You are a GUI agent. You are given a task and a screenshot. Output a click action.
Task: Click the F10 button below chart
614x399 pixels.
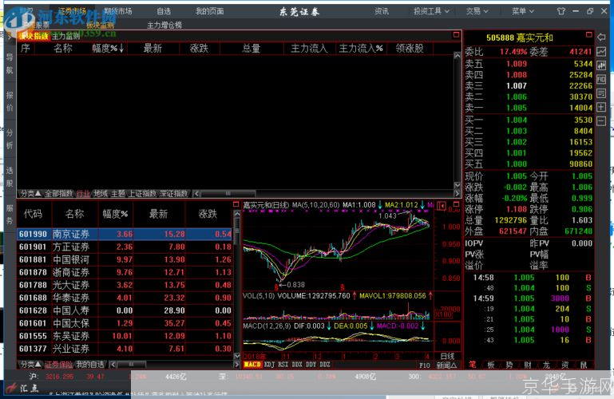[425, 365]
